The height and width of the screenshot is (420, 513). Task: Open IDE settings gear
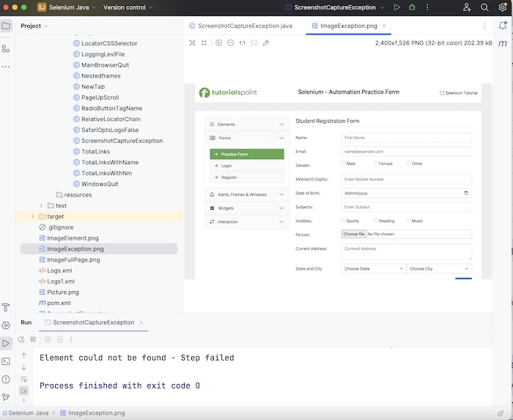pos(503,7)
